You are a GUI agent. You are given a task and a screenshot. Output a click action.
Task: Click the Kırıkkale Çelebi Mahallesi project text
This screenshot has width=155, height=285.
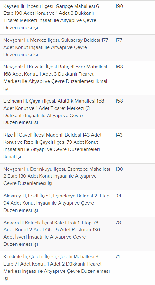click(57, 267)
